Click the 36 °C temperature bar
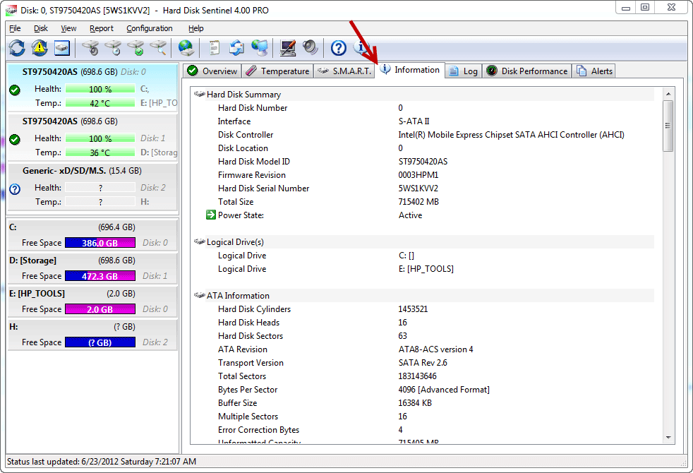The width and height of the screenshot is (693, 473). [100, 152]
